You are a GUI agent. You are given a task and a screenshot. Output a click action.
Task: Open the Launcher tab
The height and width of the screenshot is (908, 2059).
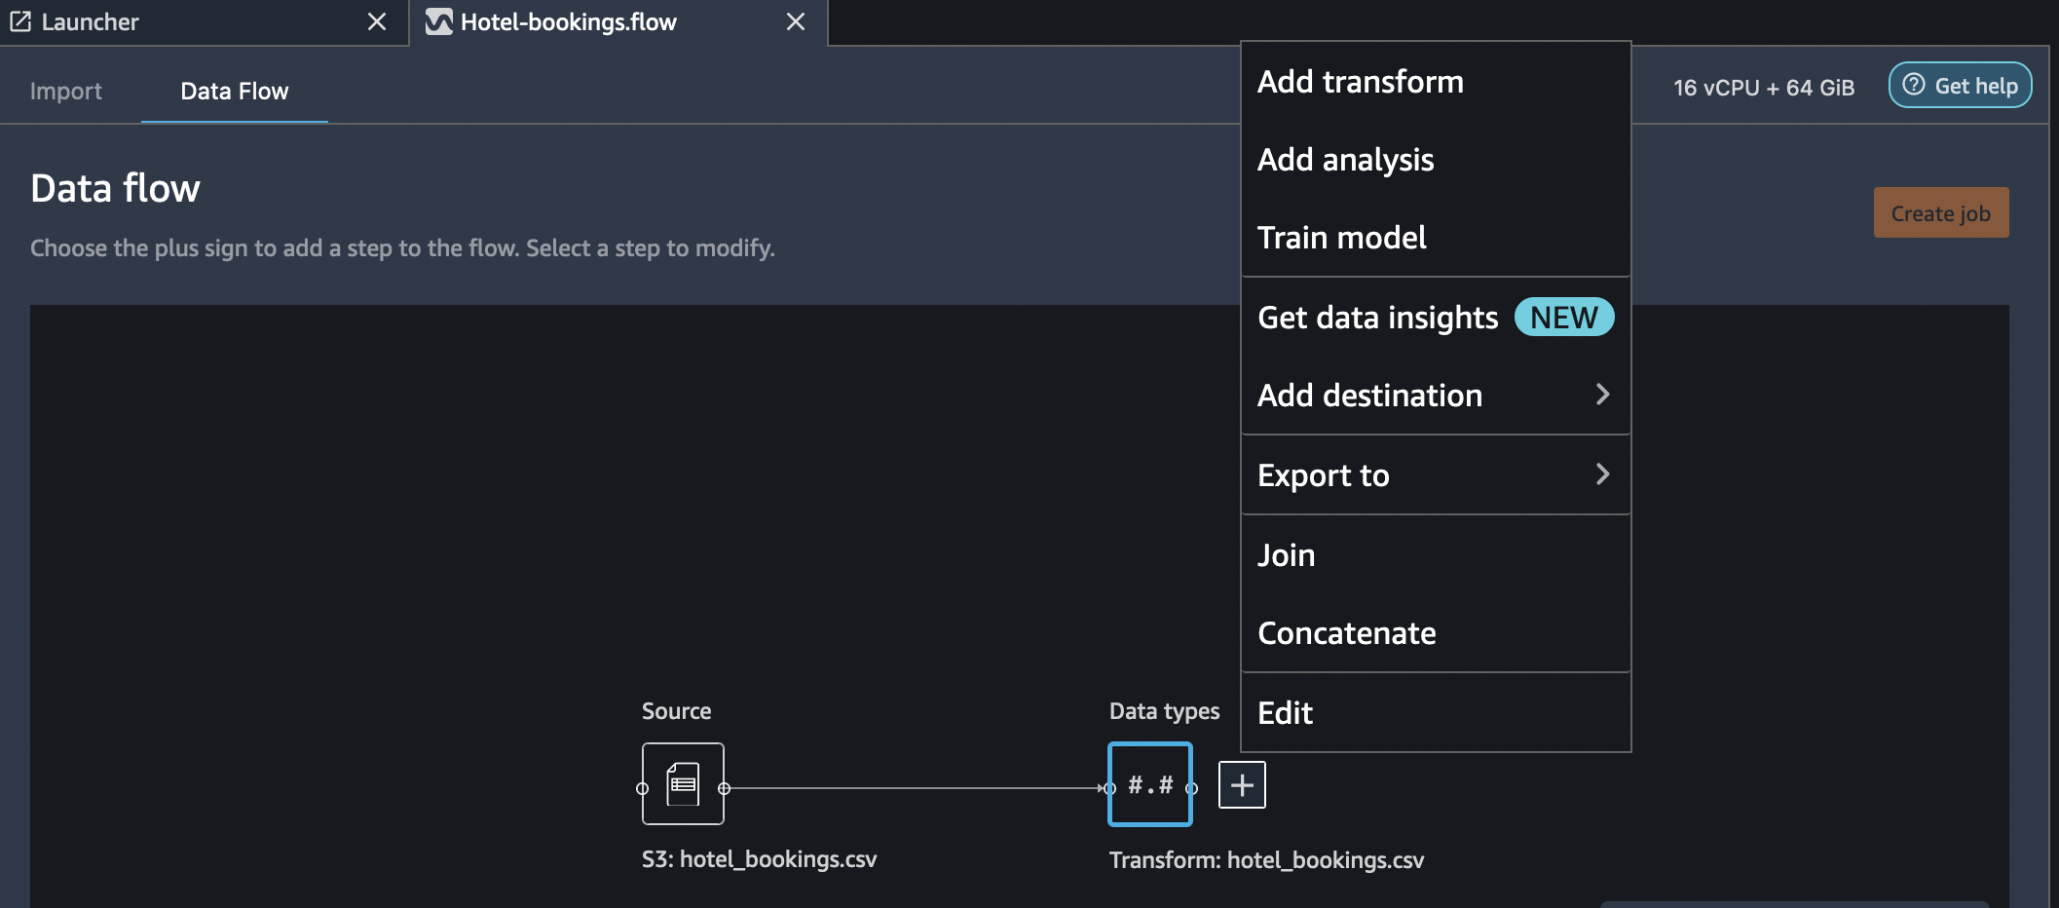93,21
